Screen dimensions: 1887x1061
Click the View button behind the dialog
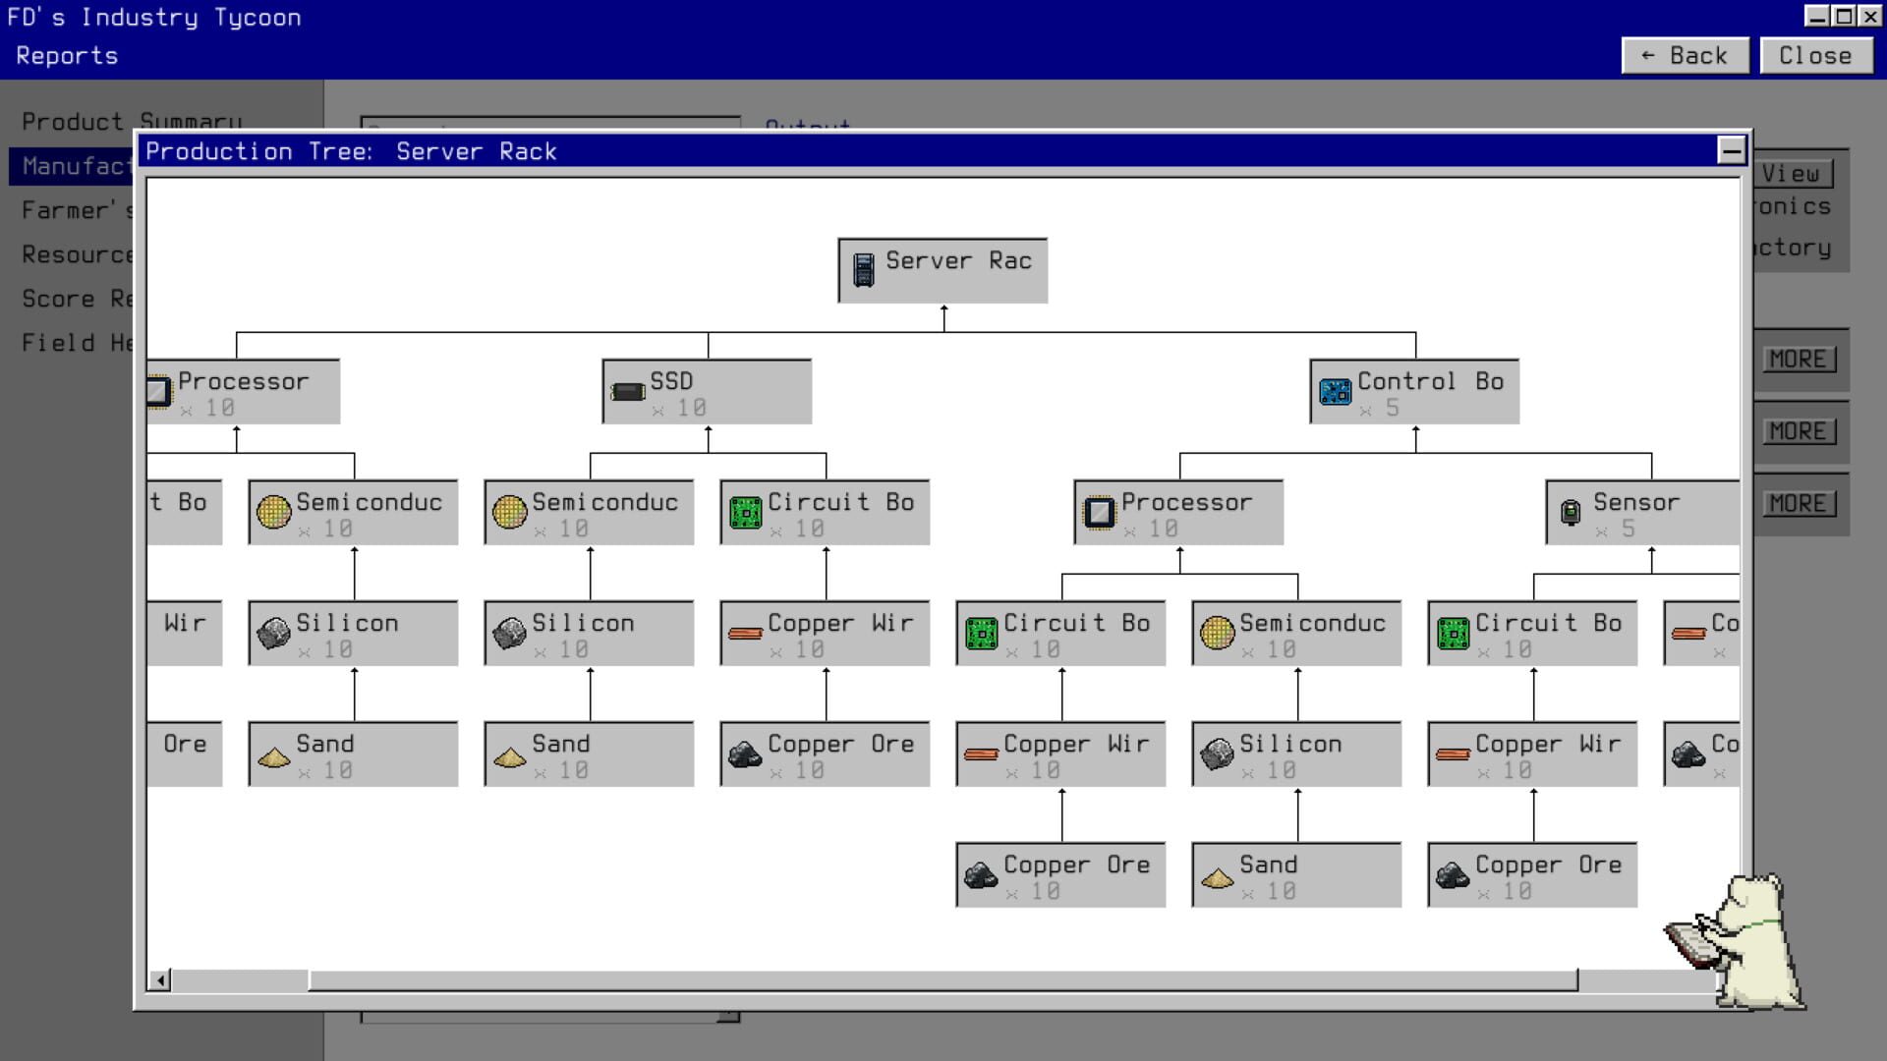tap(1794, 174)
